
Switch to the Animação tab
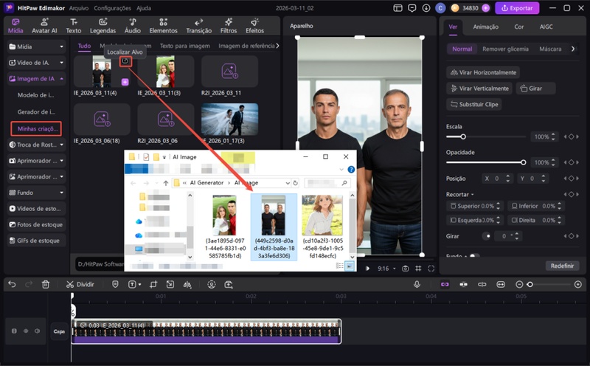(x=485, y=27)
